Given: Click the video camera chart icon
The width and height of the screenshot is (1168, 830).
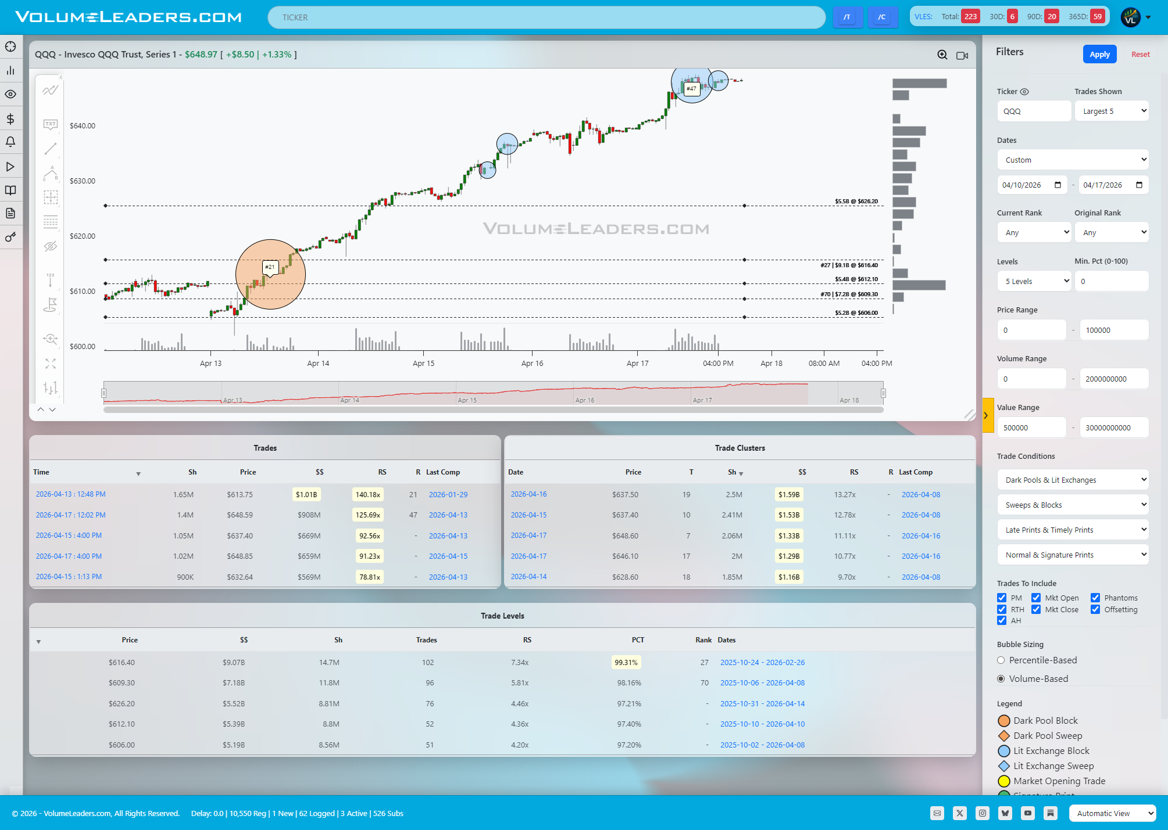Looking at the screenshot, I should (962, 56).
